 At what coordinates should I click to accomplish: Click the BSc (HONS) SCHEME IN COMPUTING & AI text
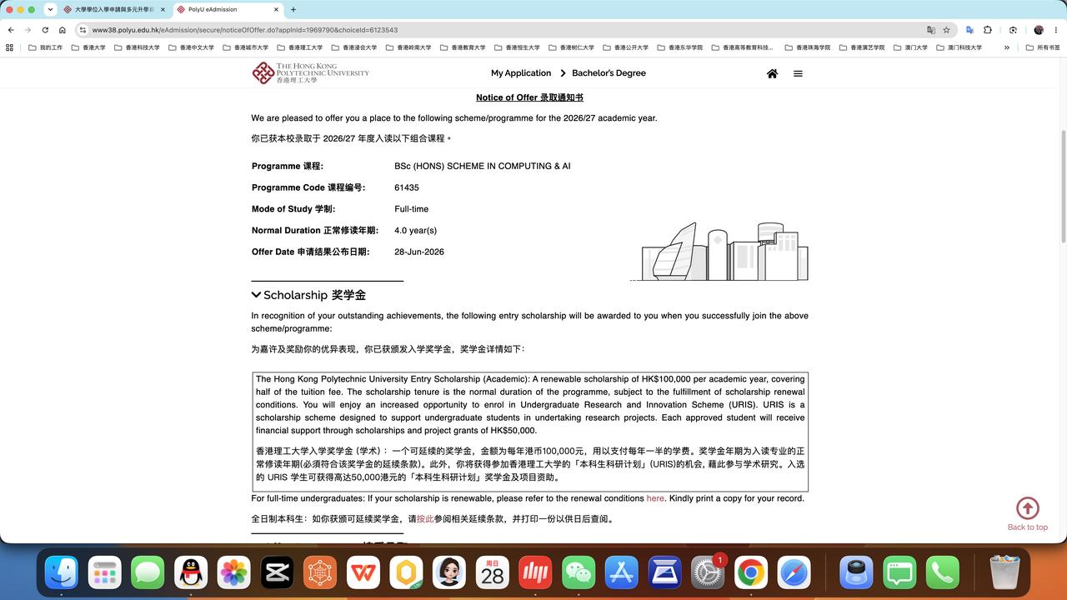click(483, 166)
